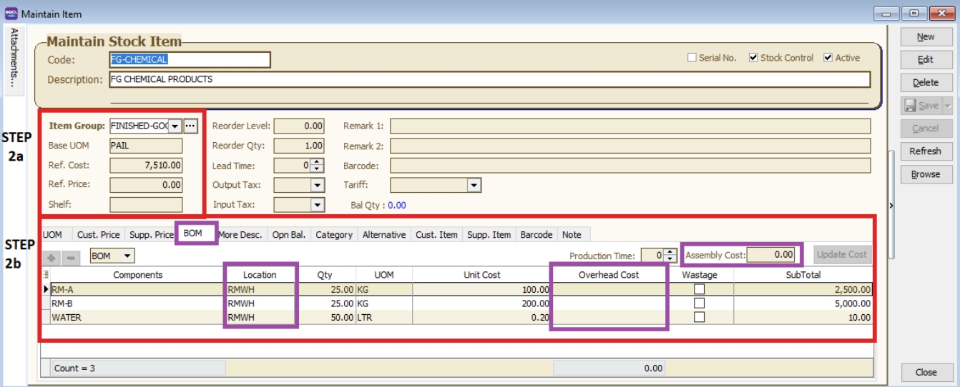Switch to the Cust. Price tab
The image size is (960, 387).
(99, 234)
